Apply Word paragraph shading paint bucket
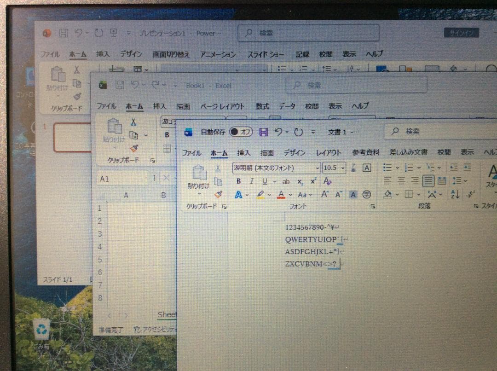Image resolution: width=497 pixels, height=371 pixels. 387,194
